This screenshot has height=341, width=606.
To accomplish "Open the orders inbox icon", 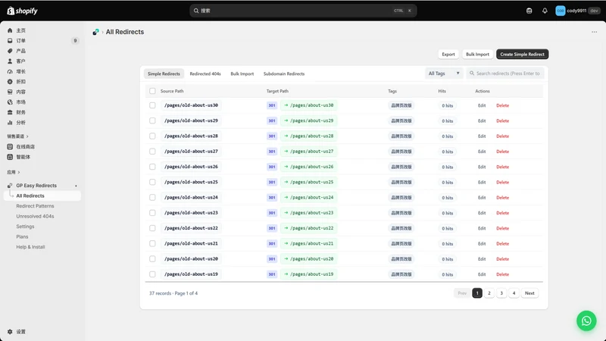I will tap(10, 41).
